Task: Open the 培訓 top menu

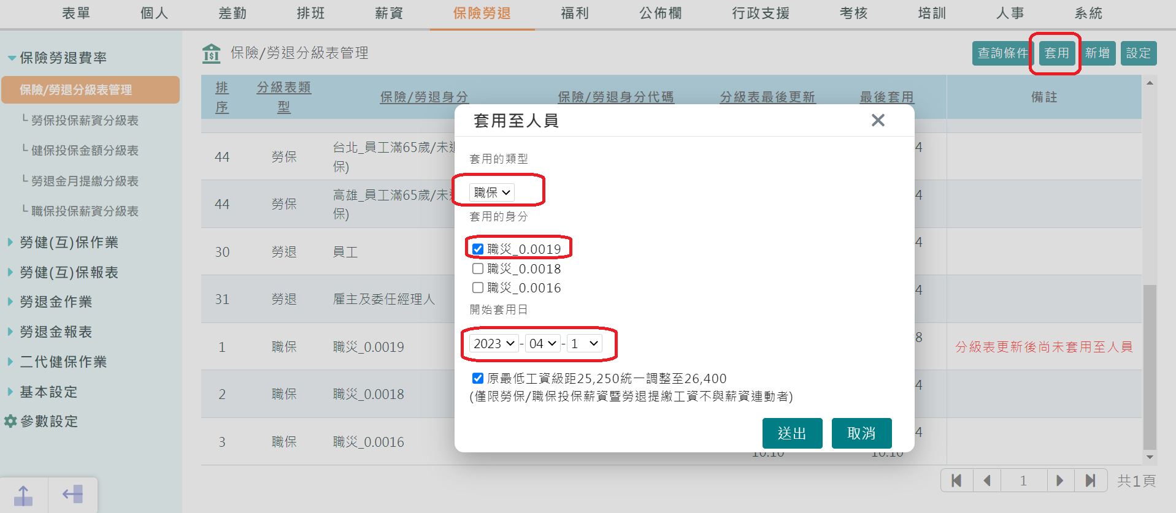Action: [932, 13]
